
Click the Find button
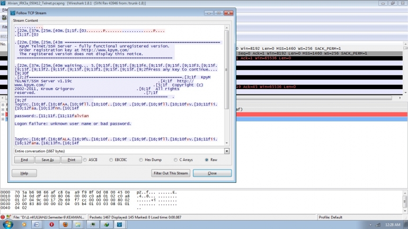pyautogui.click(x=24, y=160)
